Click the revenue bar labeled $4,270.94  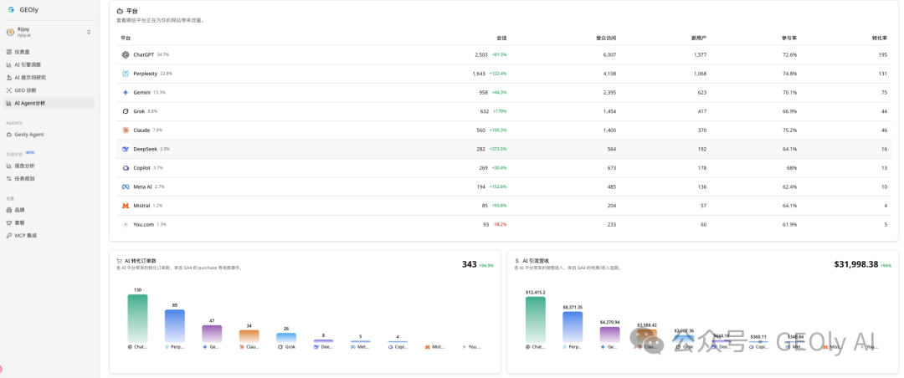point(610,335)
